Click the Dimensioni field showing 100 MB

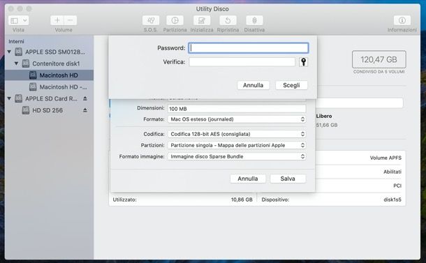237,109
